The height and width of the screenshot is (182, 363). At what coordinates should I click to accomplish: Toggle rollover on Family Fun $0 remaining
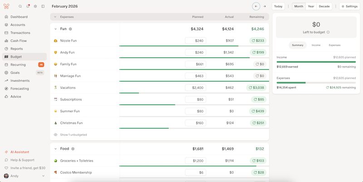pos(260,64)
